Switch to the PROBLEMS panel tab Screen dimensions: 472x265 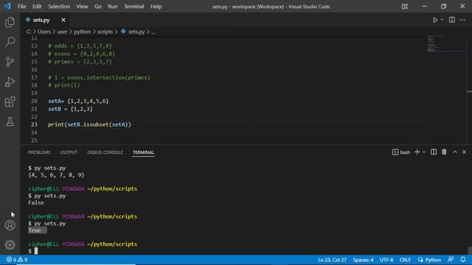pyautogui.click(x=39, y=152)
